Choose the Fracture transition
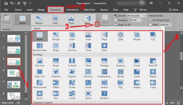This screenshot has width=183, height=105. tap(120, 62)
